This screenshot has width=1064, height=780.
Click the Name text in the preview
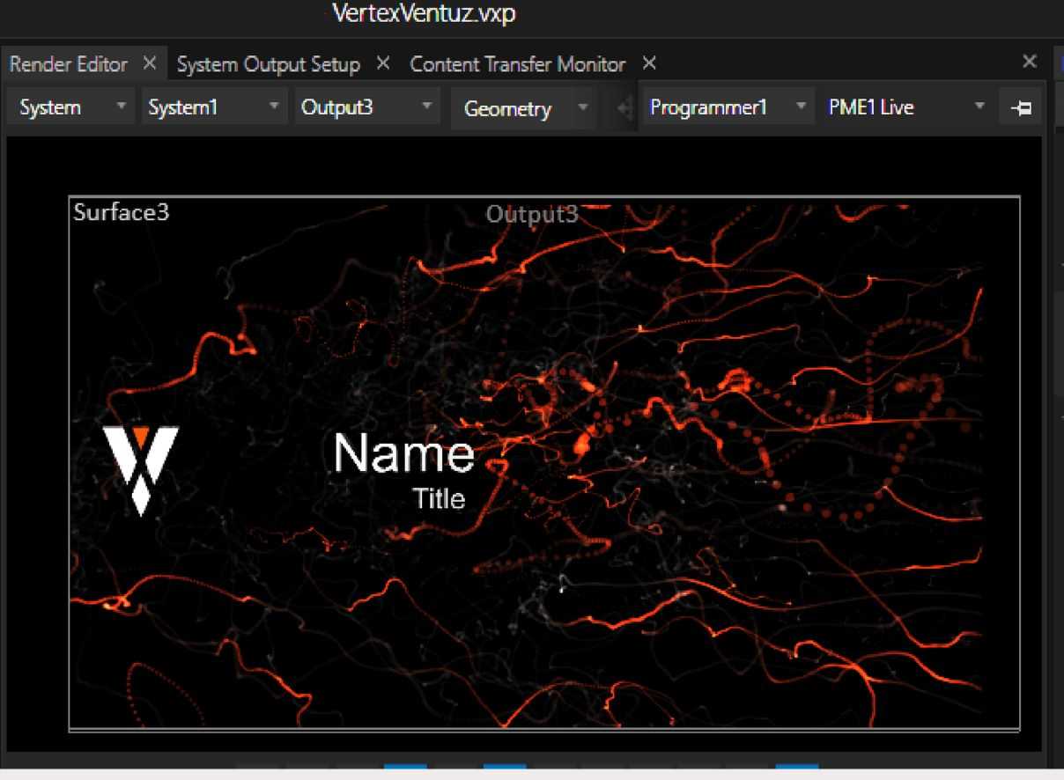(x=403, y=454)
